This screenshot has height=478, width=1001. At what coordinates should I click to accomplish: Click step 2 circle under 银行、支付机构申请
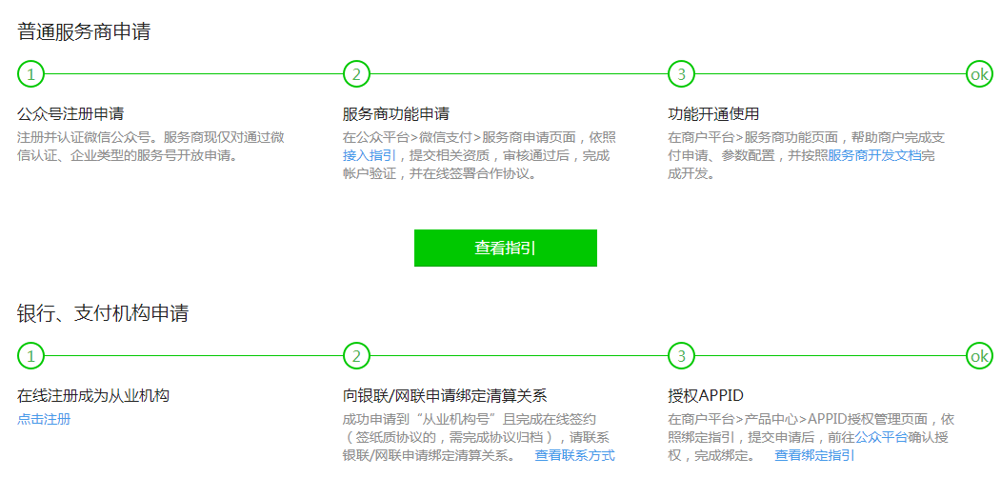coord(356,356)
